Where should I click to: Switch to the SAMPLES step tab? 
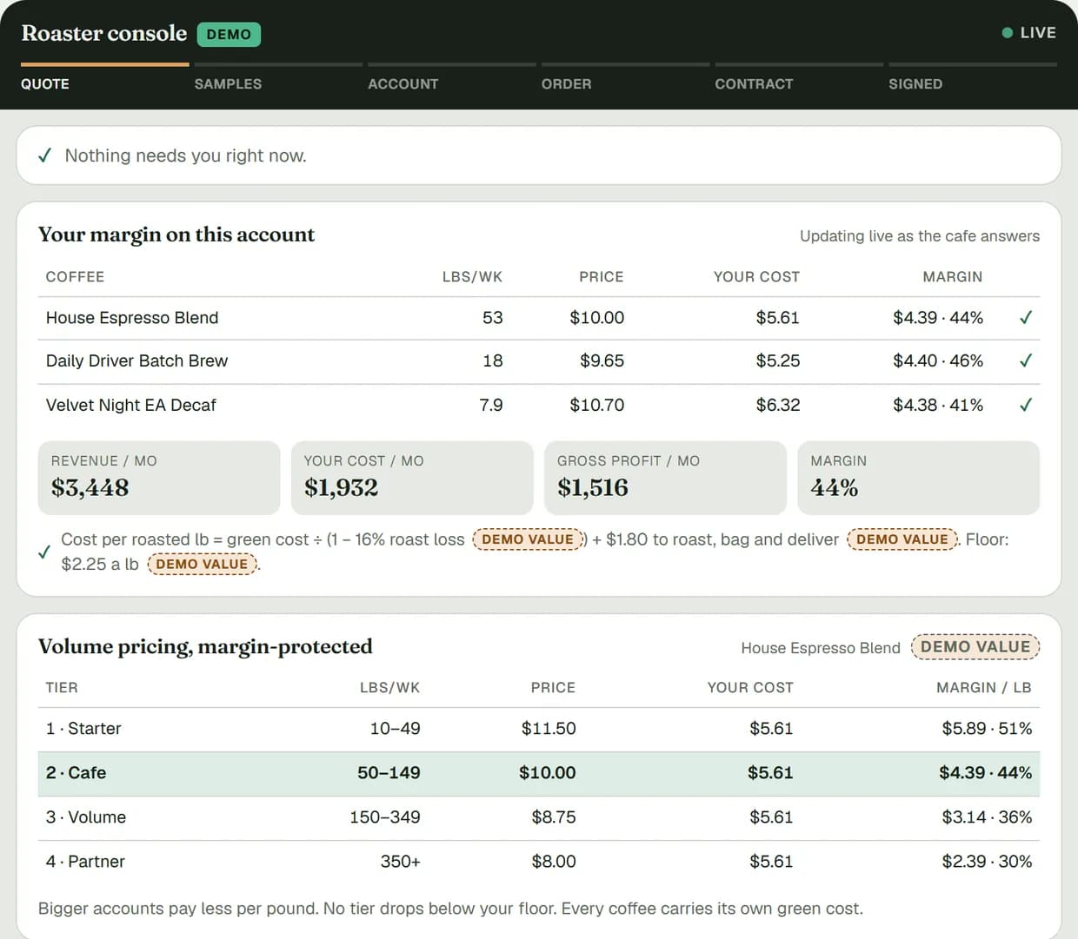[x=278, y=78]
